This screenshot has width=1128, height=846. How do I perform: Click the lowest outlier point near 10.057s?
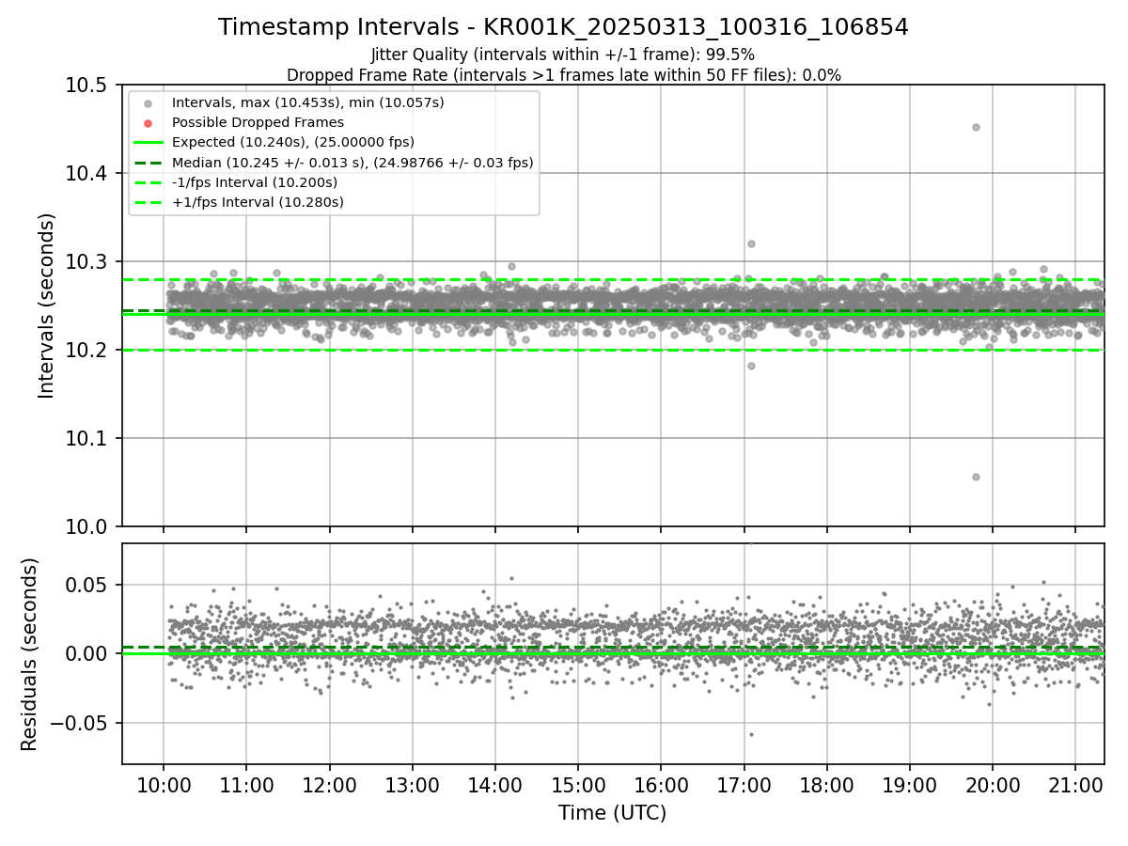(x=976, y=477)
